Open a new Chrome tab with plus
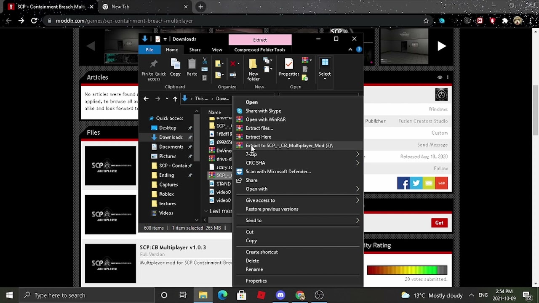 click(x=201, y=7)
